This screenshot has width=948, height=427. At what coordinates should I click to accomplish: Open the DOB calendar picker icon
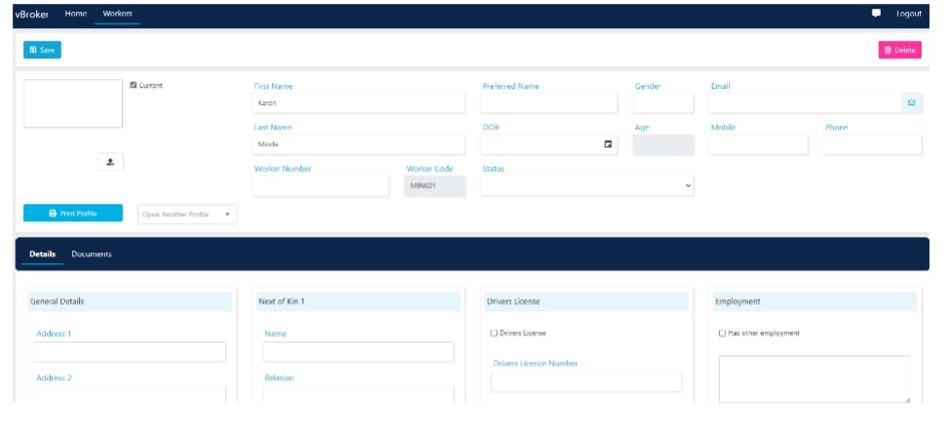[608, 144]
